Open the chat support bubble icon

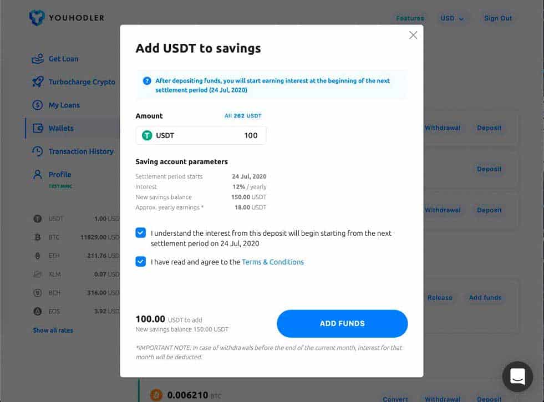click(x=517, y=376)
